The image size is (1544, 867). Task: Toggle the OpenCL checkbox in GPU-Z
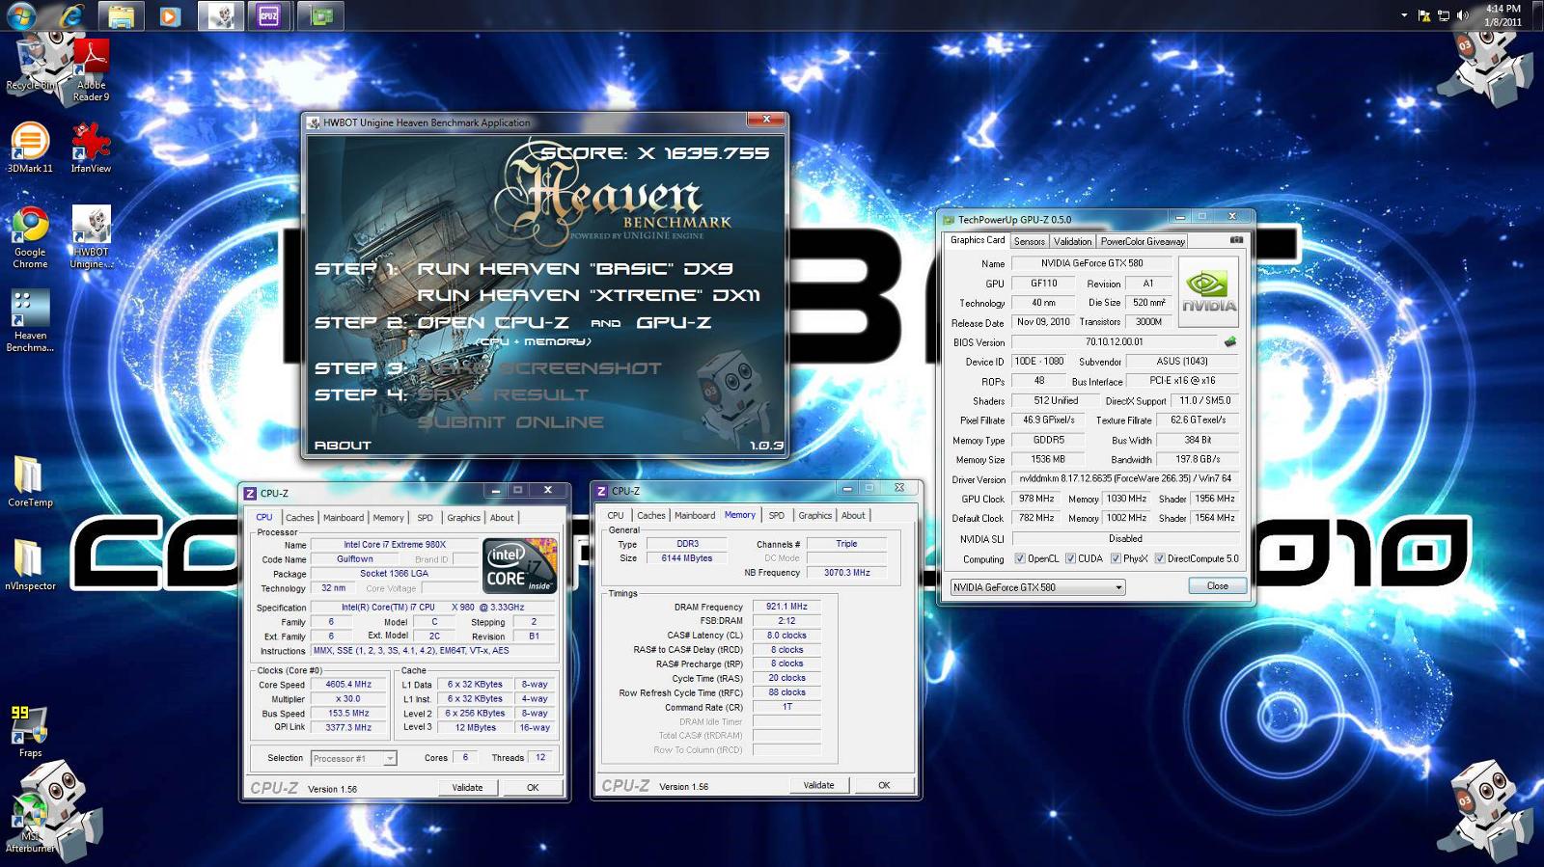pos(1020,558)
